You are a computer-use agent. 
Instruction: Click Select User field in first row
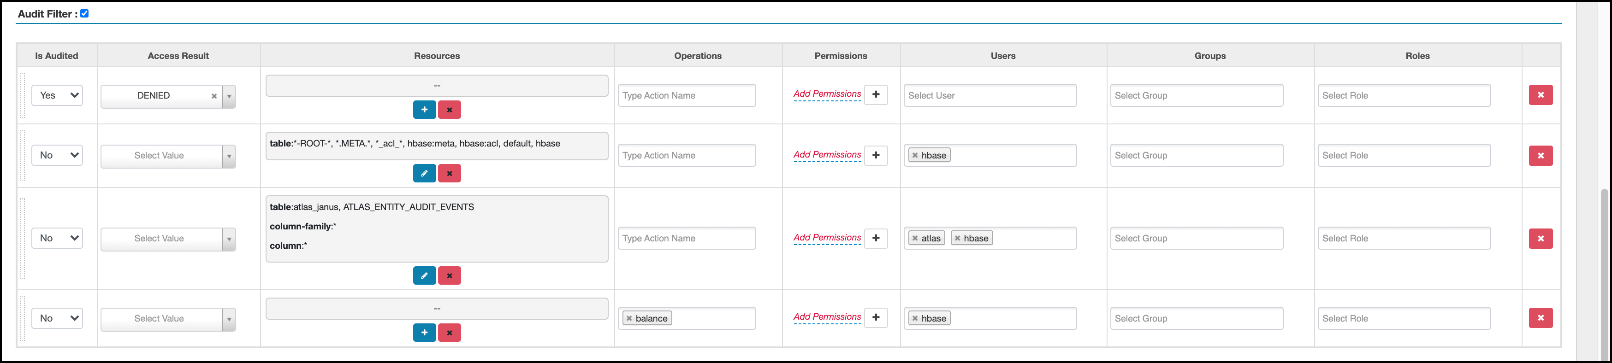(990, 96)
